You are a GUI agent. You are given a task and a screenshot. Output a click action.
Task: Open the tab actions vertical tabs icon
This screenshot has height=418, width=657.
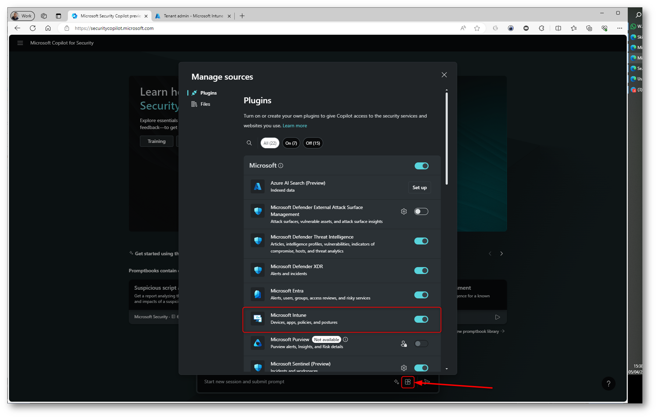click(x=58, y=16)
